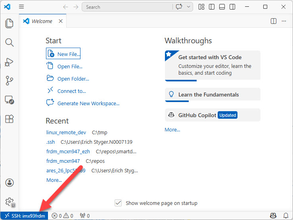The width and height of the screenshot is (293, 220).
Task: Click SSH: imx93frdm remote indicator
Action: coord(24,216)
